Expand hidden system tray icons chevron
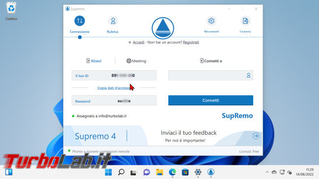The height and width of the screenshot is (179, 319). 267,172
